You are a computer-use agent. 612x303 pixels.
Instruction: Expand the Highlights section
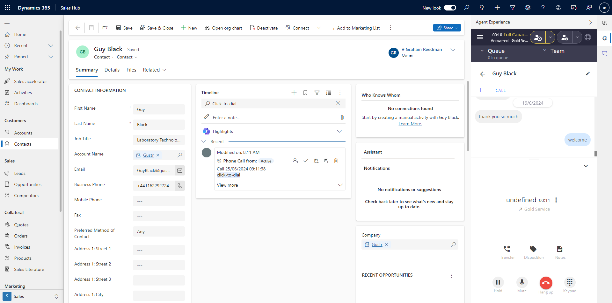pos(339,131)
